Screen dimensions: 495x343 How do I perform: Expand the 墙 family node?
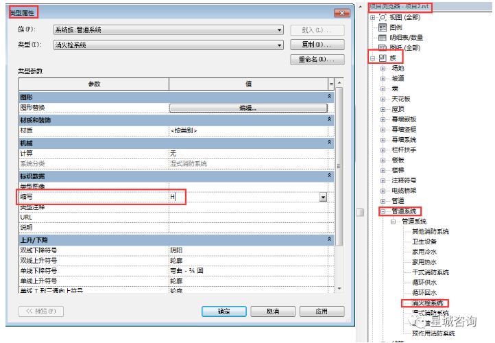point(383,89)
